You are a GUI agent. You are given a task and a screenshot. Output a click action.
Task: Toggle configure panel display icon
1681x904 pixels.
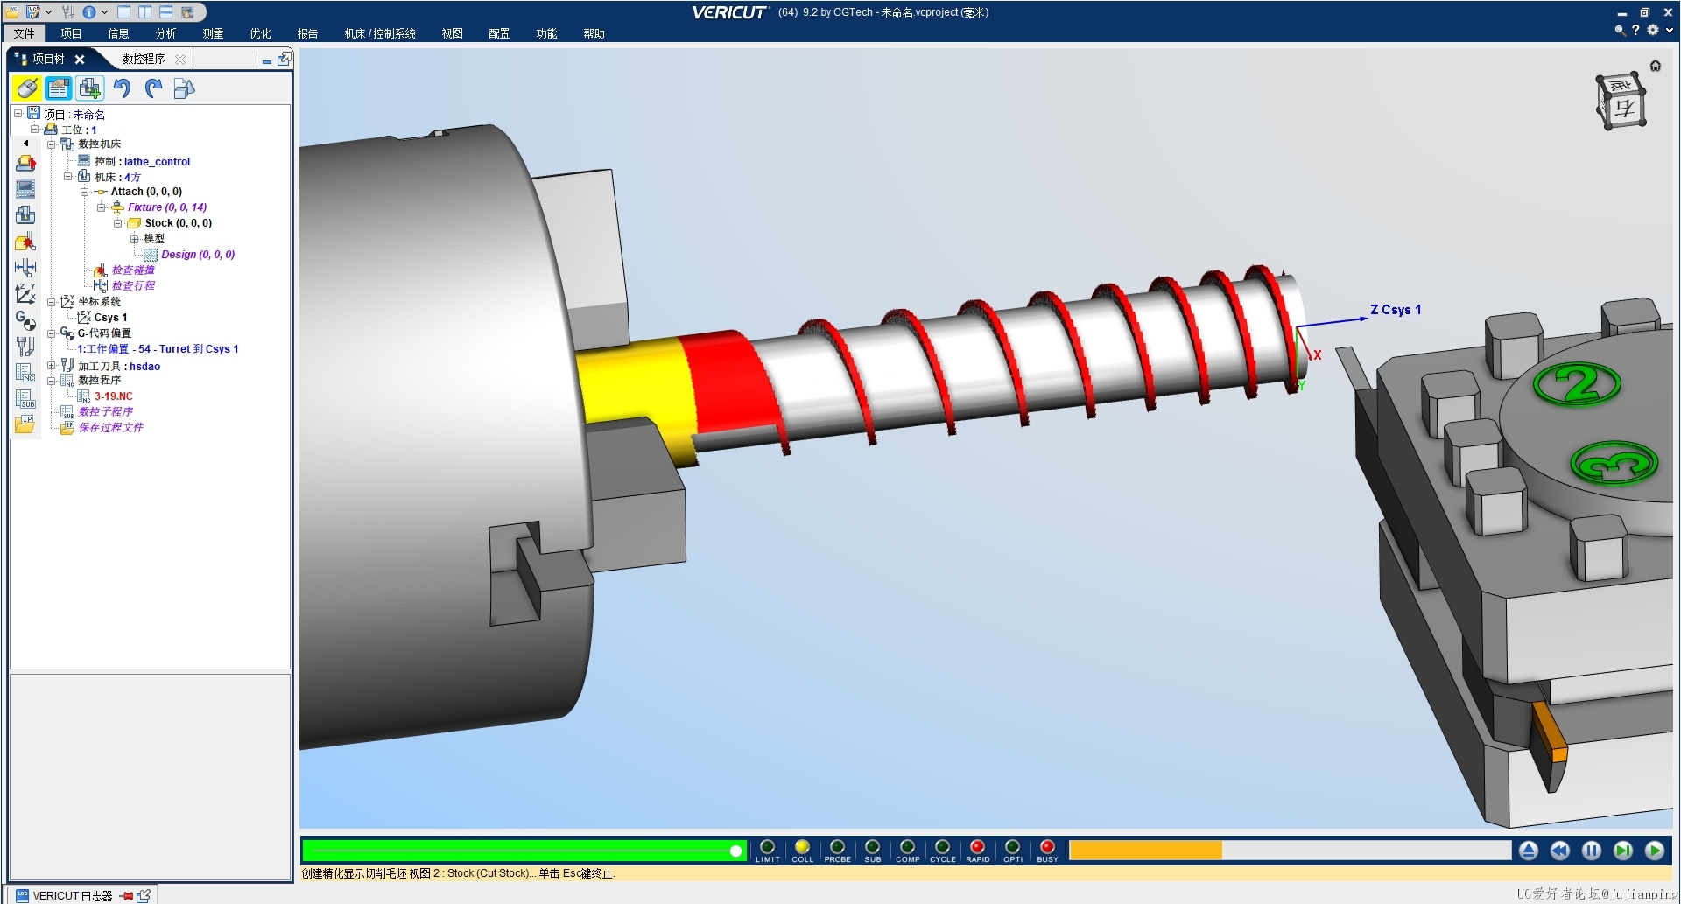59,88
